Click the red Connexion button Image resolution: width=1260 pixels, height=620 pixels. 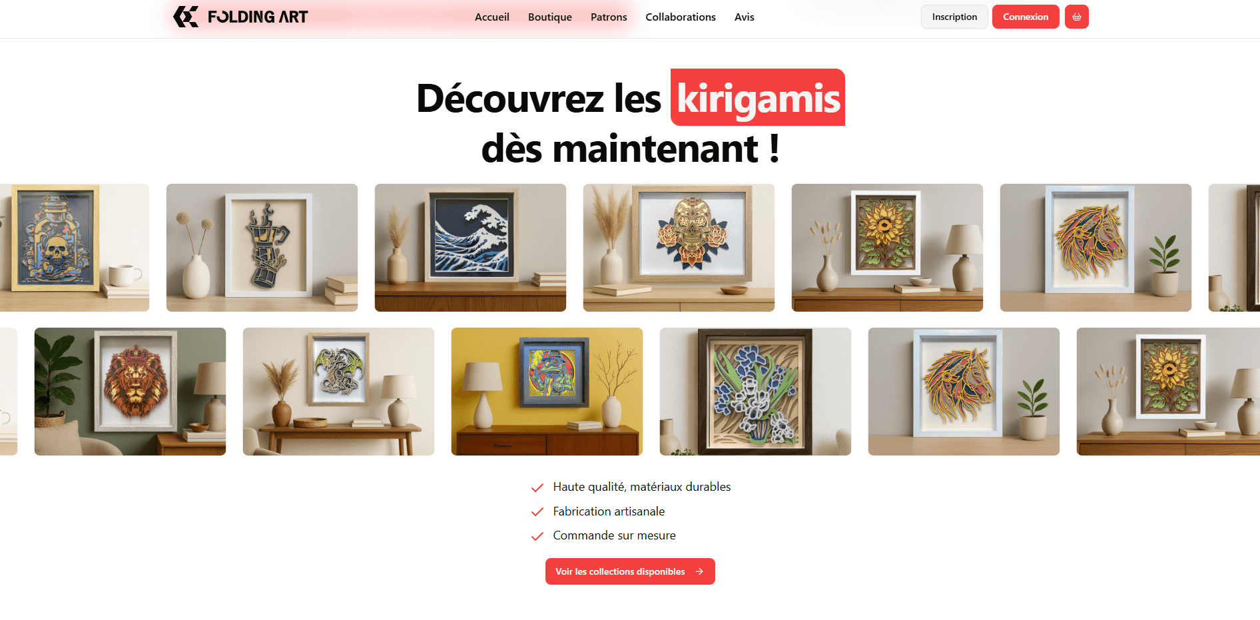click(1026, 17)
